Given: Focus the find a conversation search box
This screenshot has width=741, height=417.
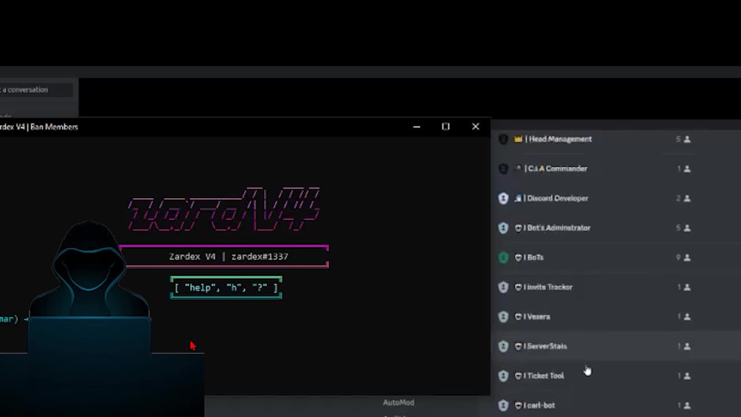Looking at the screenshot, I should (x=36, y=90).
